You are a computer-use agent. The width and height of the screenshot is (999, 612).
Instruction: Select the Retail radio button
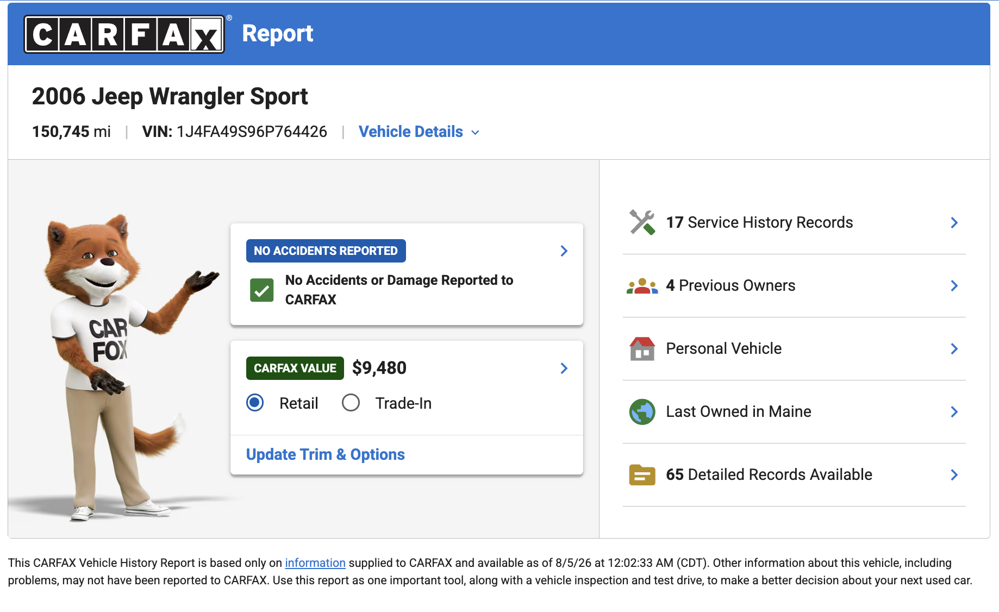tap(255, 403)
